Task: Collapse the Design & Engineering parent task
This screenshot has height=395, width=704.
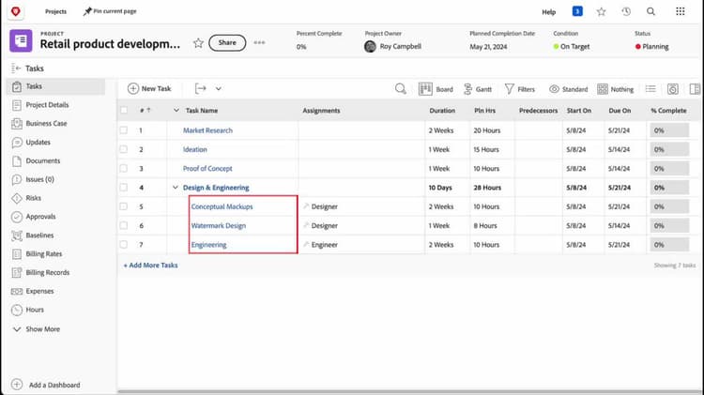Action: tap(176, 187)
